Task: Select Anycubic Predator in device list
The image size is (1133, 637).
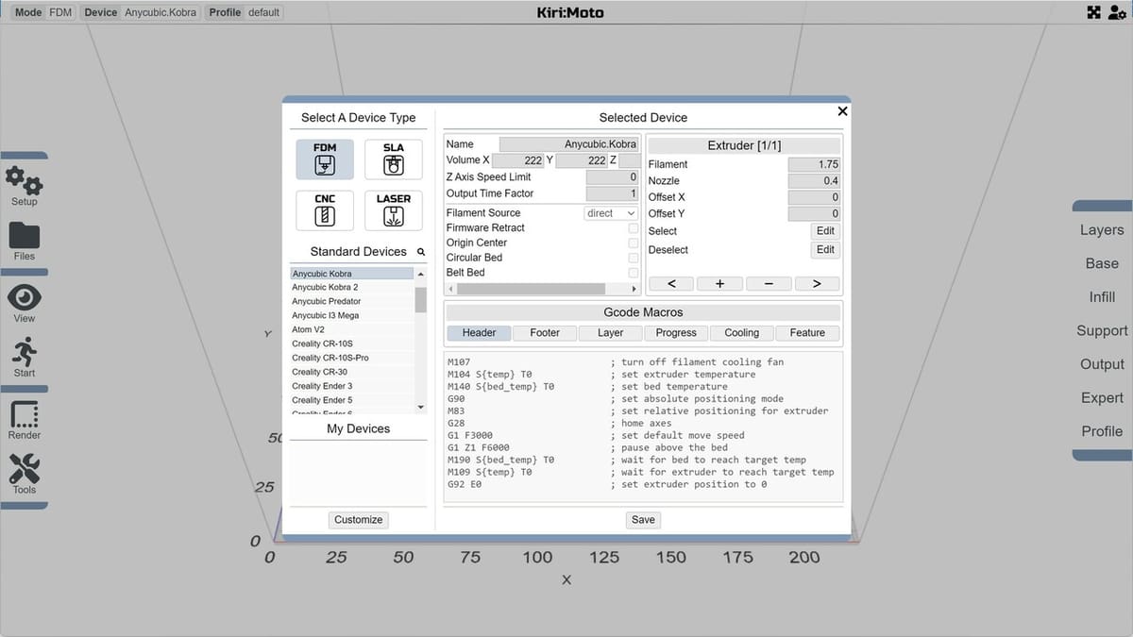Action: pos(352,302)
